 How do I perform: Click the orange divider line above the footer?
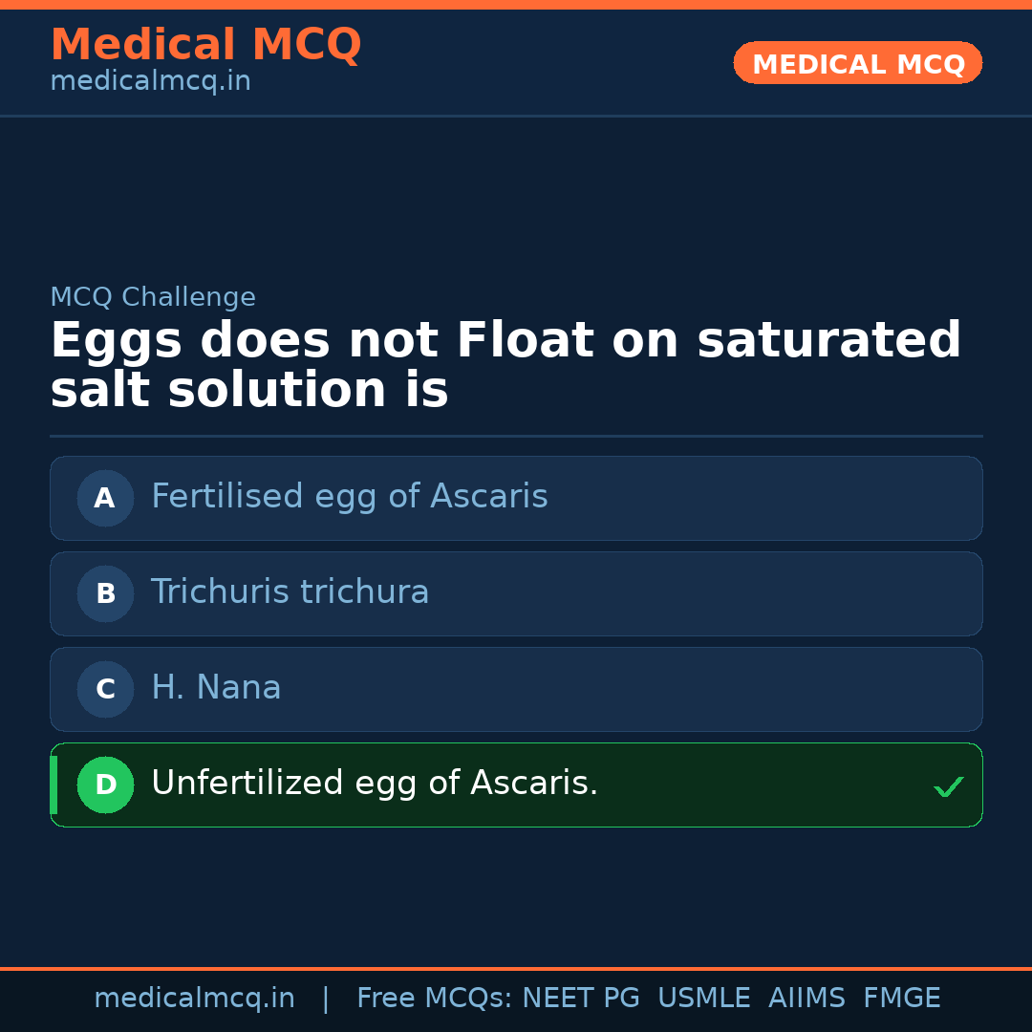pyautogui.click(x=516, y=967)
